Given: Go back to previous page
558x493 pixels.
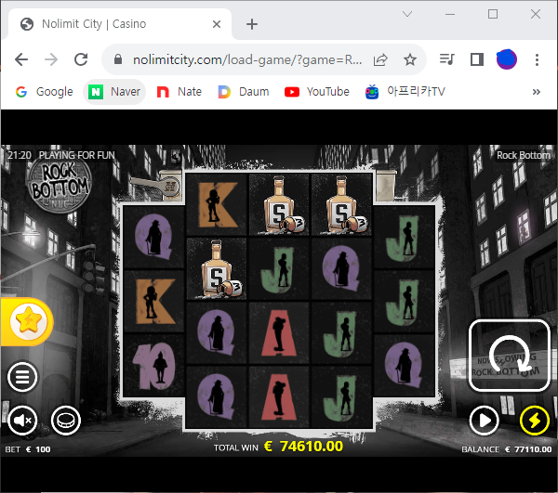Looking at the screenshot, I should [x=21, y=59].
